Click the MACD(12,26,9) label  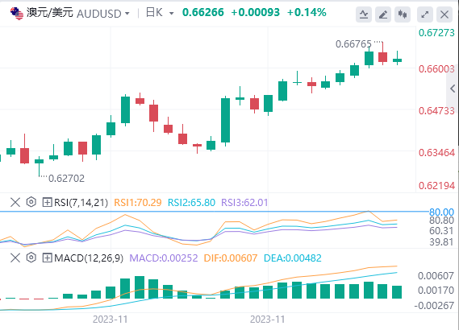89,258
